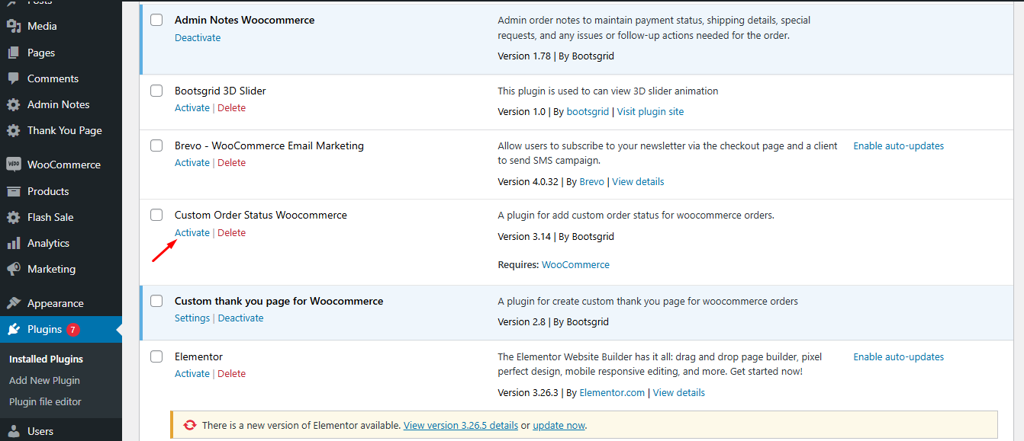Delete the Brevo plugin

pos(232,162)
